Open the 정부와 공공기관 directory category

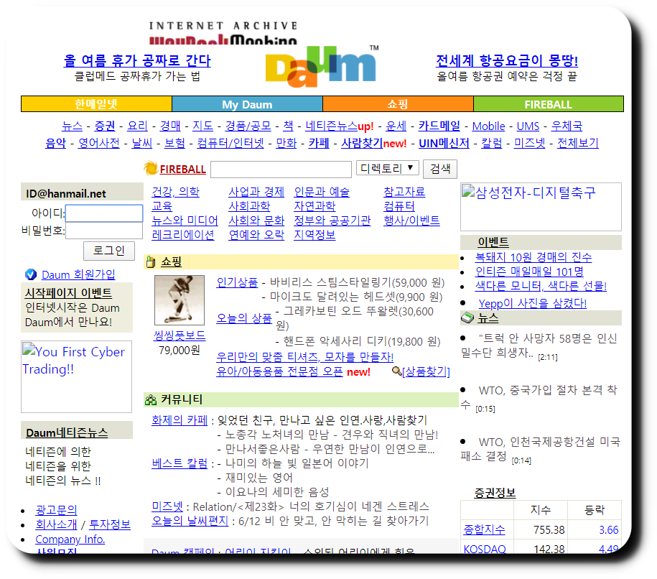[x=332, y=221]
